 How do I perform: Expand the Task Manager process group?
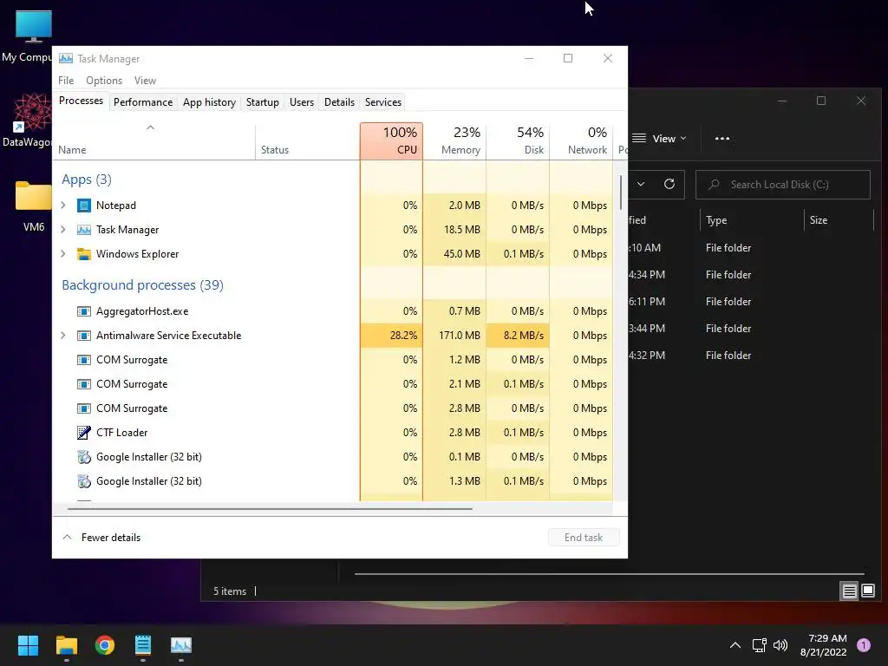coord(63,230)
